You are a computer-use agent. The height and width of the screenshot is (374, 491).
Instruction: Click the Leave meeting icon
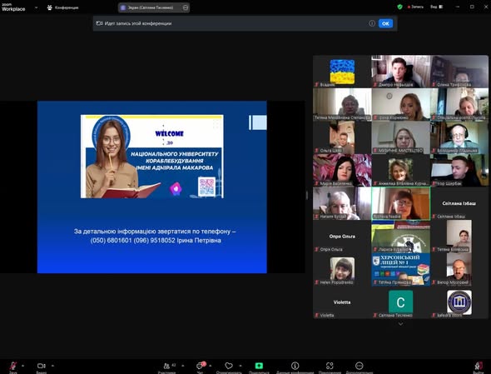pos(479,367)
